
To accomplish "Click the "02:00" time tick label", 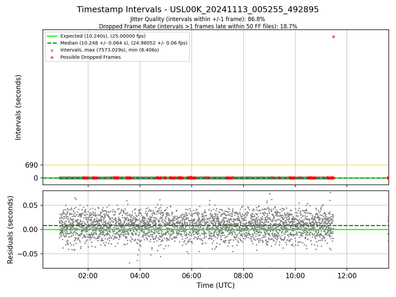I will pos(88,275).
